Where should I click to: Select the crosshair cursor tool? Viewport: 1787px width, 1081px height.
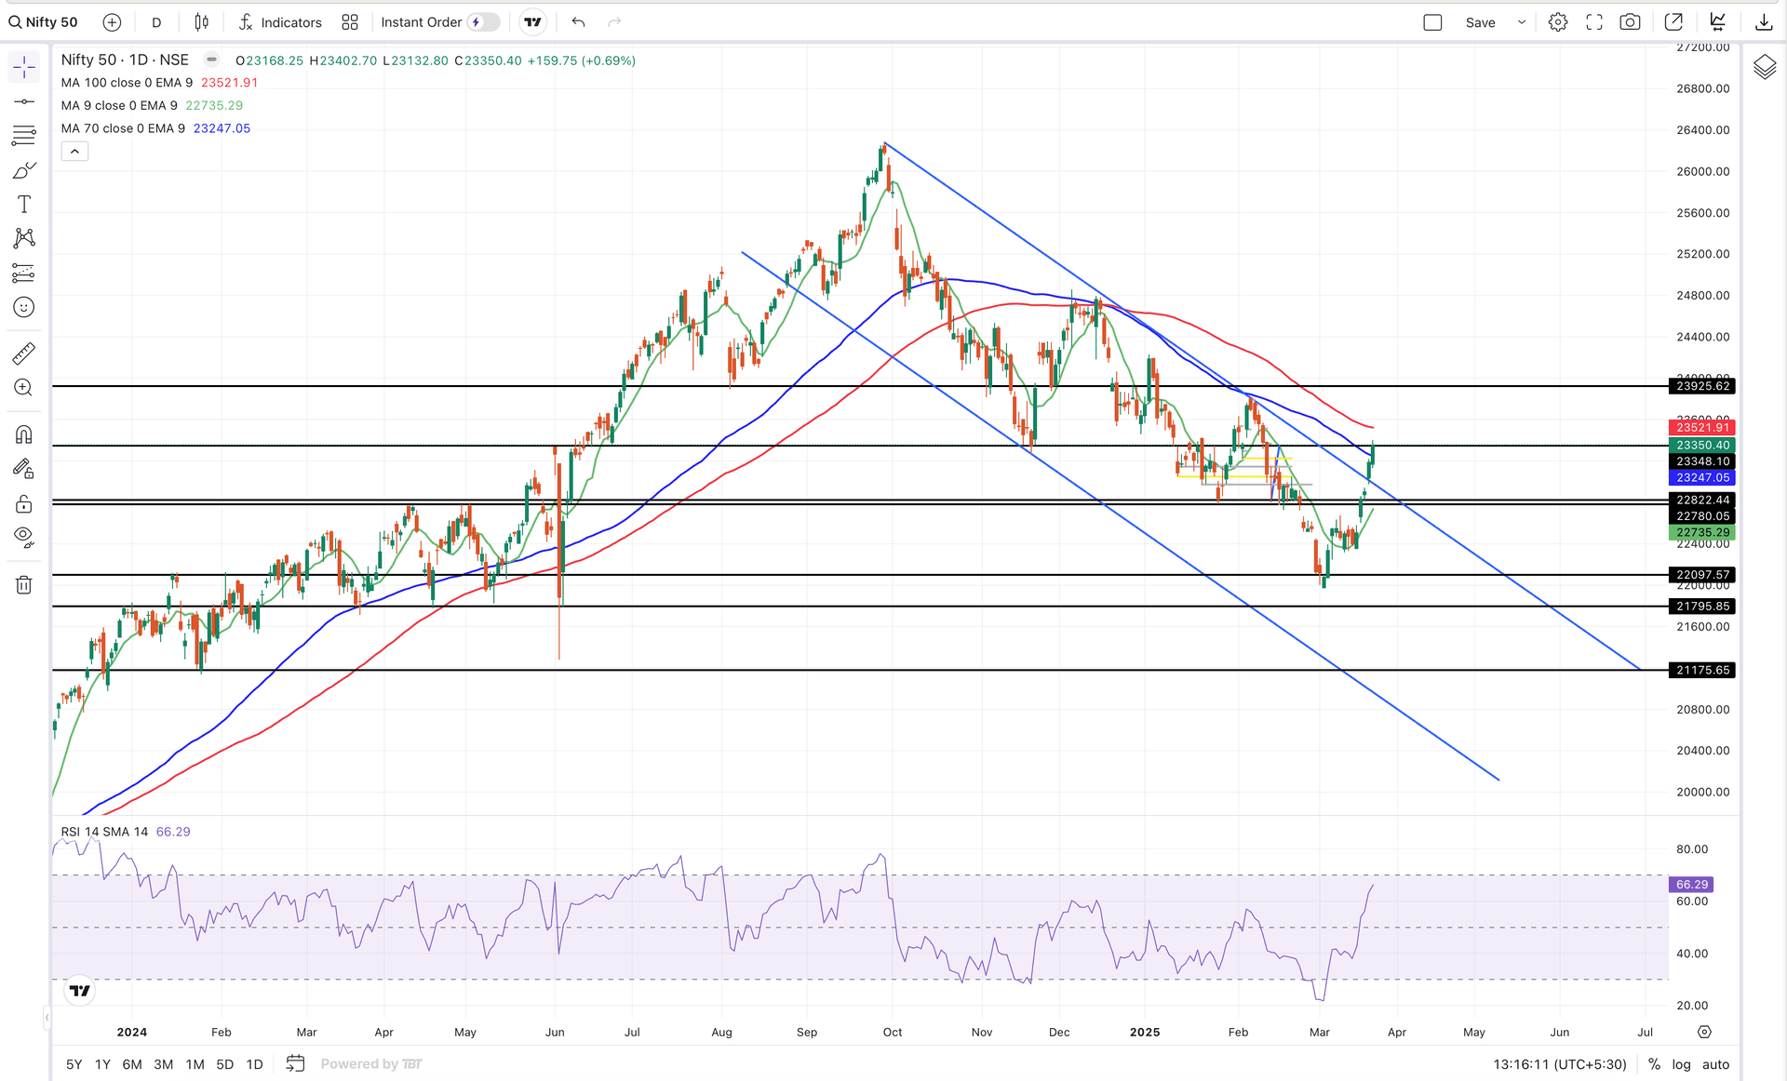click(24, 67)
